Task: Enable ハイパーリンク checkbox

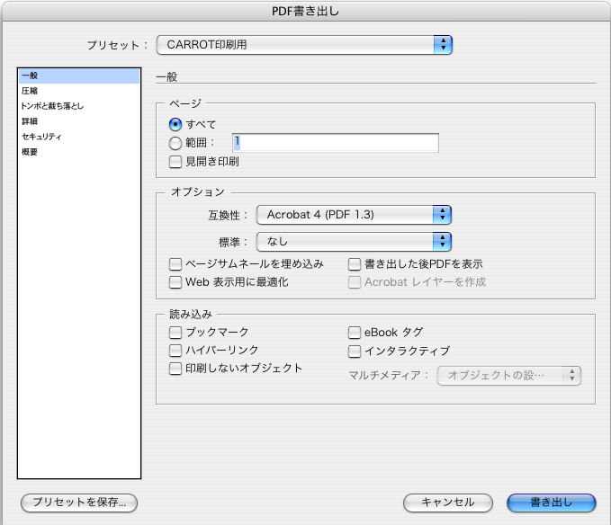Action: (x=175, y=351)
